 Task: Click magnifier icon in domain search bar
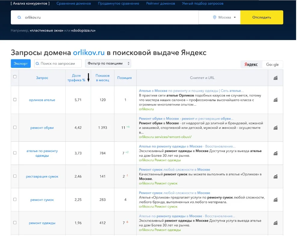click(19, 17)
